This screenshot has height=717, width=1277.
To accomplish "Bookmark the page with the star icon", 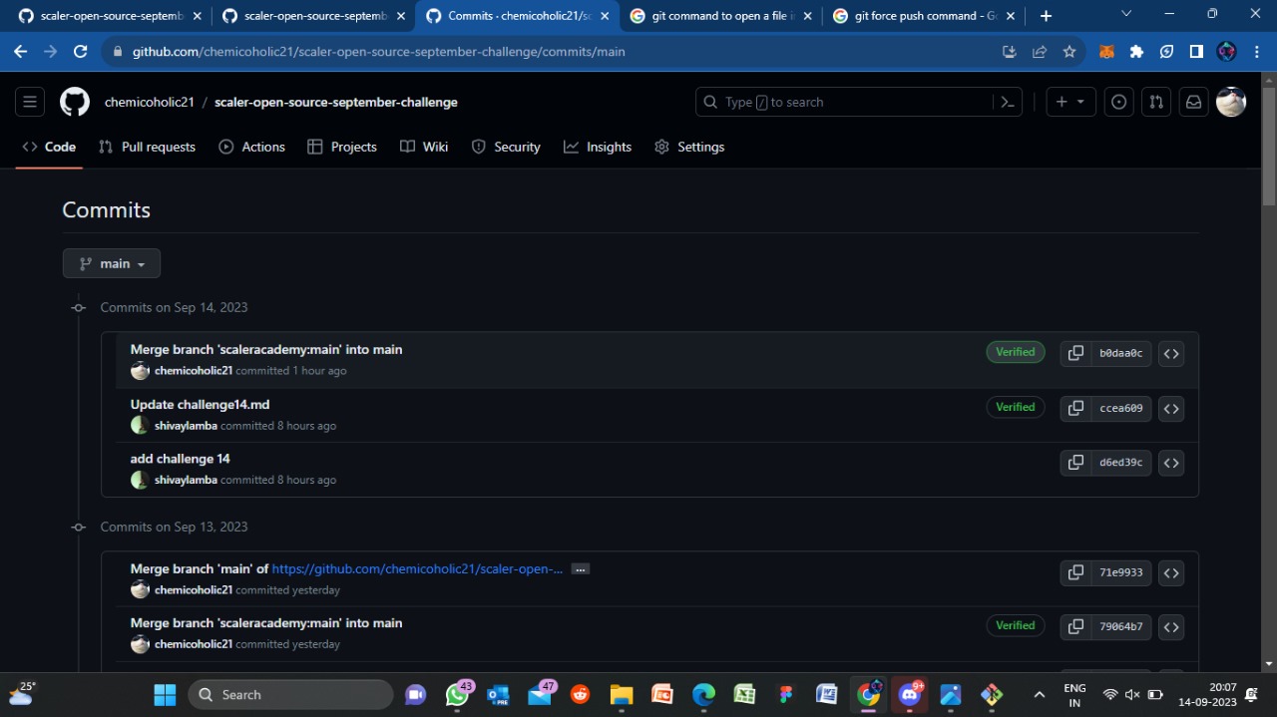I will pyautogui.click(x=1069, y=51).
